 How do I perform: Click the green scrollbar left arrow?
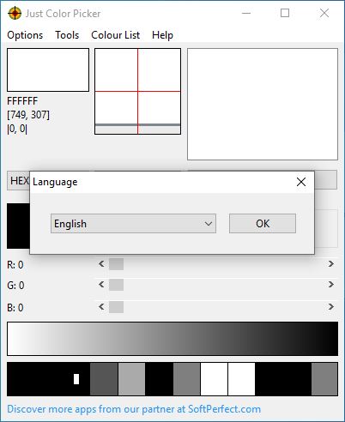101,285
